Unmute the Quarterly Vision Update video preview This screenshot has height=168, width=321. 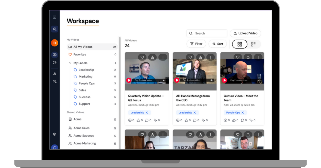click(164, 80)
